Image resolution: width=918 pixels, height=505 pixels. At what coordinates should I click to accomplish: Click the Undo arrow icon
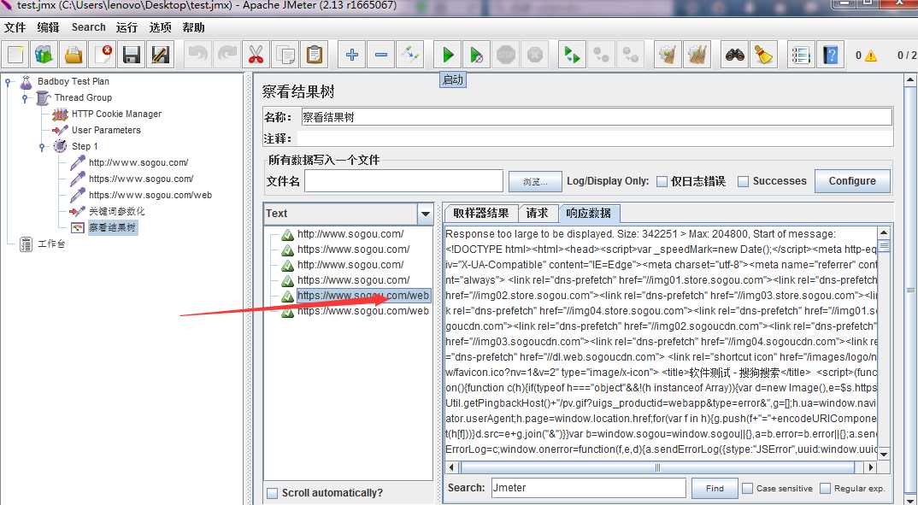(197, 55)
